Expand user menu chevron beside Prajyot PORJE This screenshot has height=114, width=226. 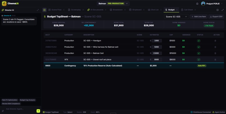[x=222, y=4]
